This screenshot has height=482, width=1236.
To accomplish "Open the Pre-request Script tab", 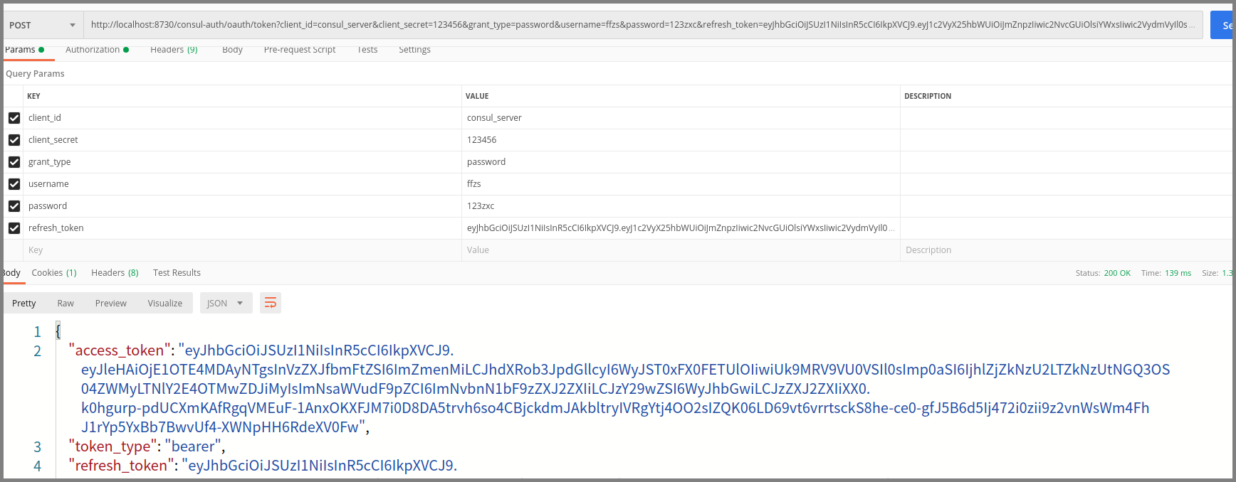I will pyautogui.click(x=300, y=50).
